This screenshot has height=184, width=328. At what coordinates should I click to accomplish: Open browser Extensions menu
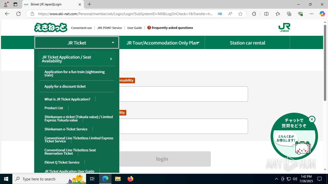click(254, 14)
